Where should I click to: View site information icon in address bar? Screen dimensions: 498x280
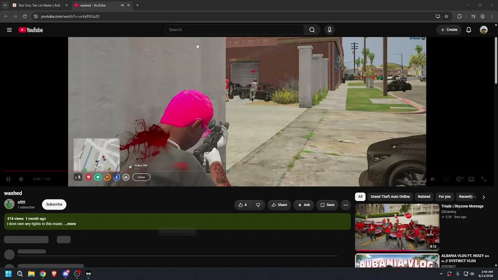(35, 16)
